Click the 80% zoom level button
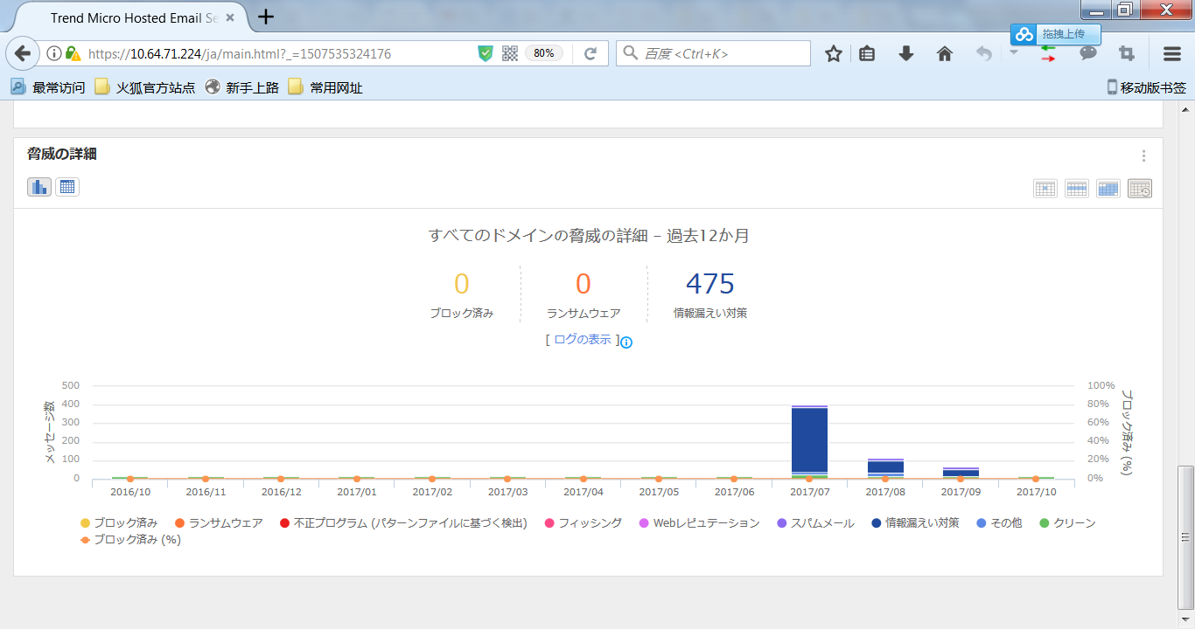The image size is (1195, 629). click(543, 53)
